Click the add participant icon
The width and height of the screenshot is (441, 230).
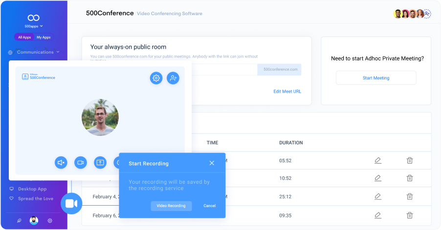[173, 78]
